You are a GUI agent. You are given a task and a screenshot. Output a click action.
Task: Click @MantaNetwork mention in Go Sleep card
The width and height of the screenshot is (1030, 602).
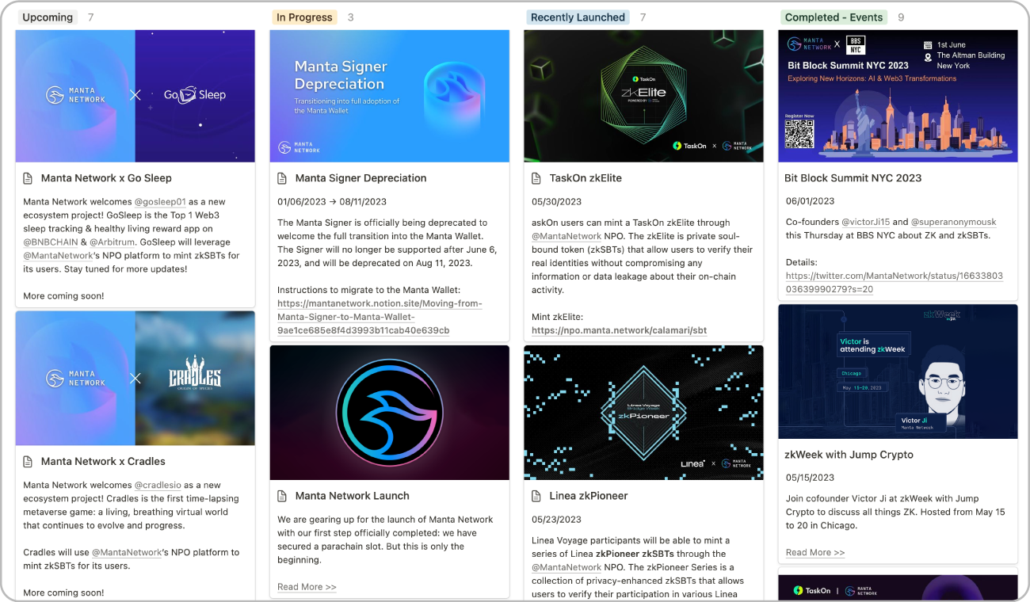click(x=58, y=256)
